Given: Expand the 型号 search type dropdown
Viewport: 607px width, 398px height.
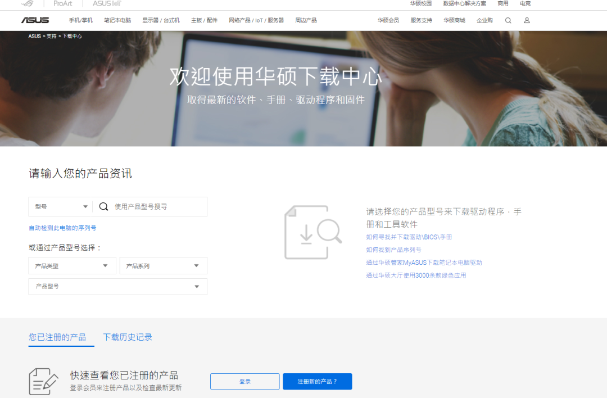Looking at the screenshot, I should point(61,207).
